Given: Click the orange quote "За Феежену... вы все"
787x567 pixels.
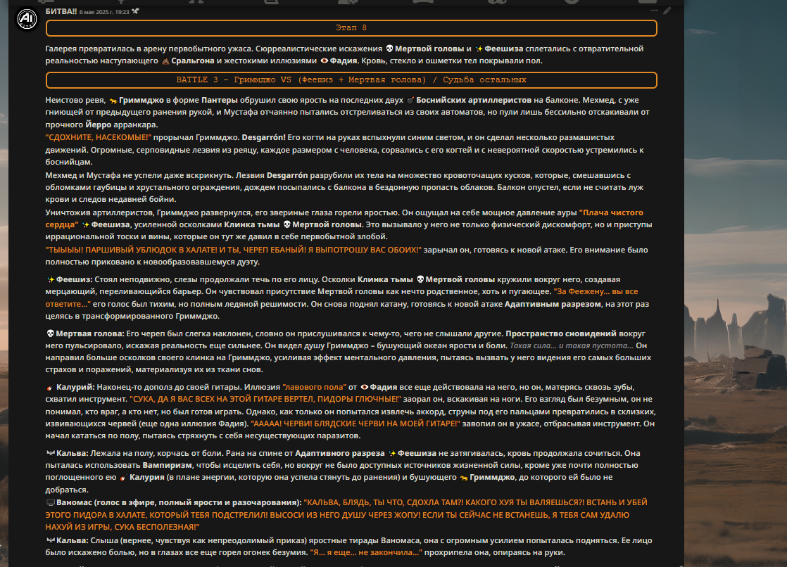Looking at the screenshot, I should [596, 291].
